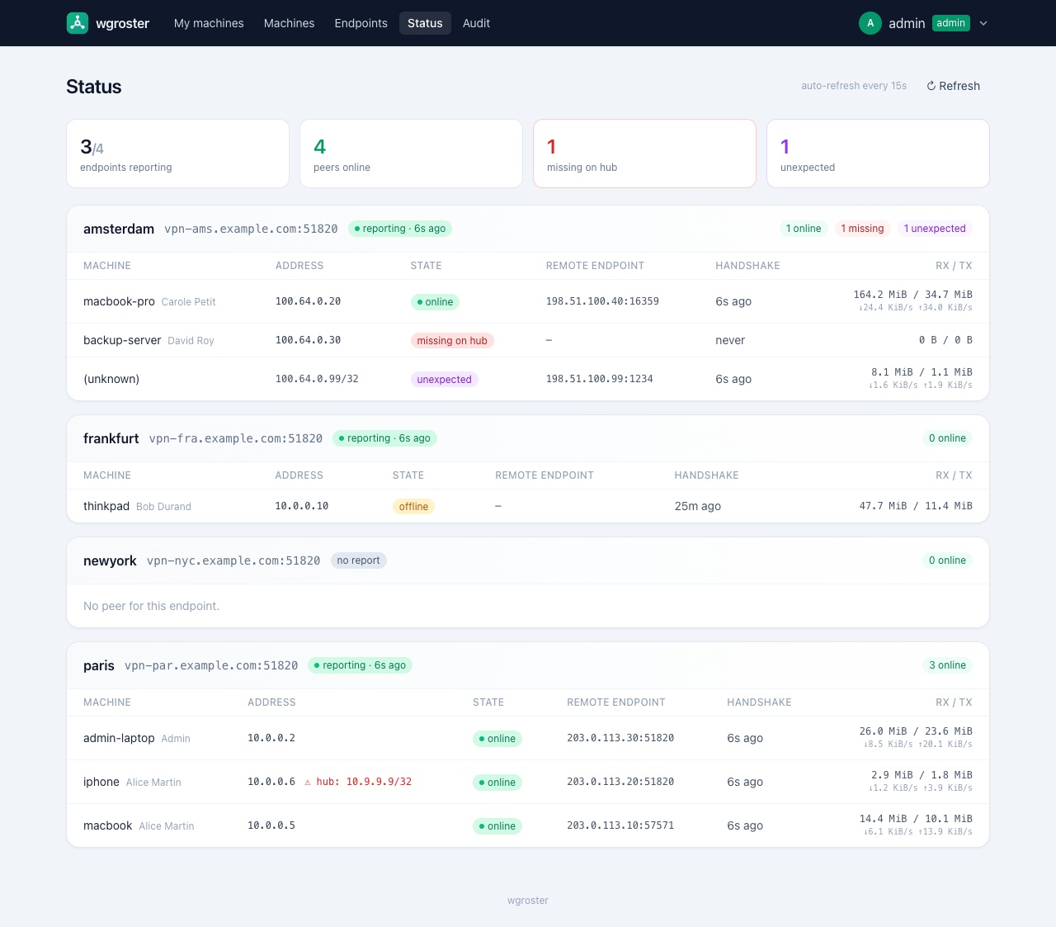Click address 100.64.0.30
This screenshot has width=1056, height=927.
308,340
